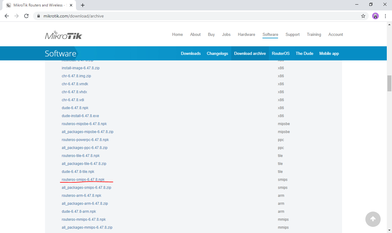Download chr-6.47.8.vhdx

74,92
